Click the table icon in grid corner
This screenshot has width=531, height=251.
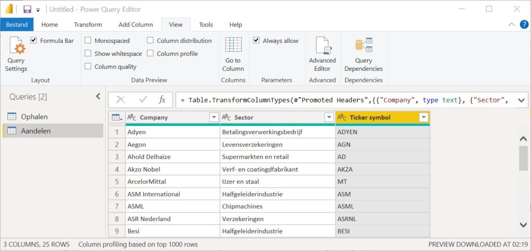pos(117,117)
